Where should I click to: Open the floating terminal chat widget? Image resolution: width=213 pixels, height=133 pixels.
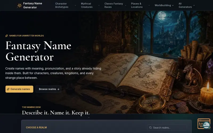point(204,124)
